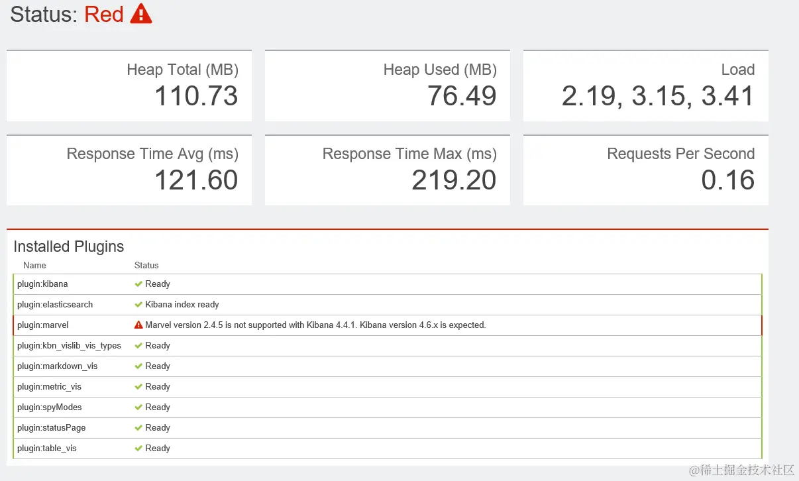Click the load value 2.19, 3.15, 3.41
Image resolution: width=799 pixels, height=481 pixels.
[x=658, y=96]
